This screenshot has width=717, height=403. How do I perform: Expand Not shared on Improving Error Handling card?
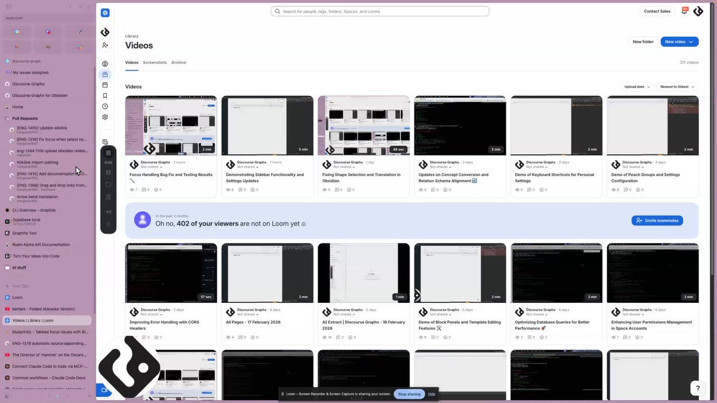151,315
